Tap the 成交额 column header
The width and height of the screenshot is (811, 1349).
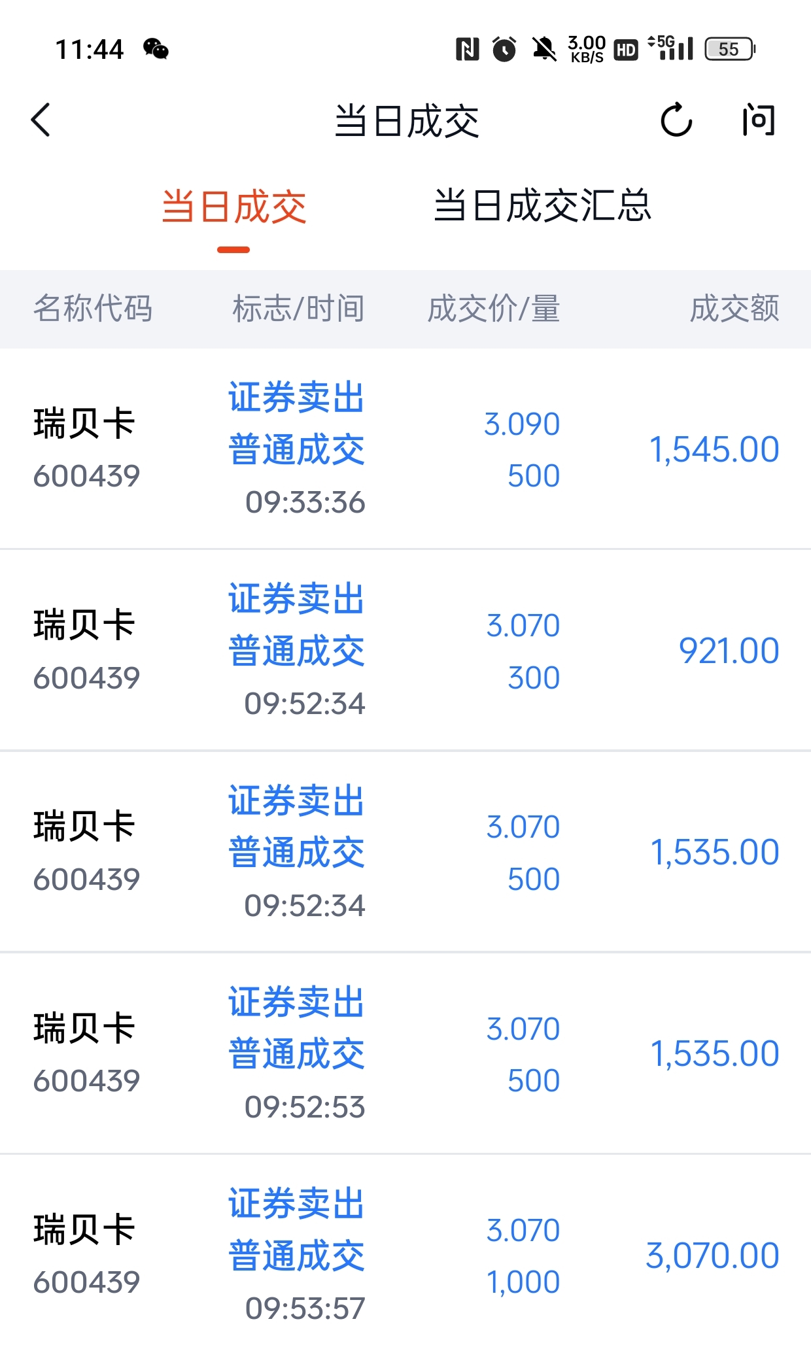(x=734, y=309)
